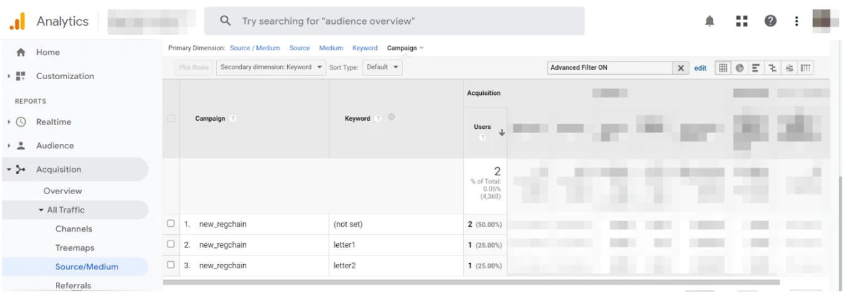Set primary dimension to Source / Medium
The height and width of the screenshot is (299, 847).
click(x=255, y=48)
